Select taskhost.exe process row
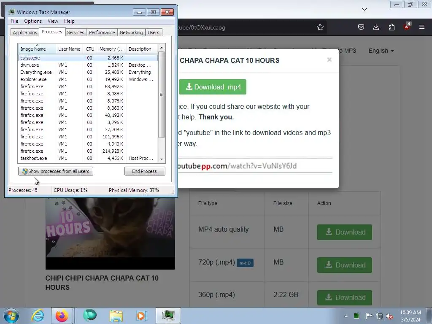Screen dimensions: 432x324 88,158
